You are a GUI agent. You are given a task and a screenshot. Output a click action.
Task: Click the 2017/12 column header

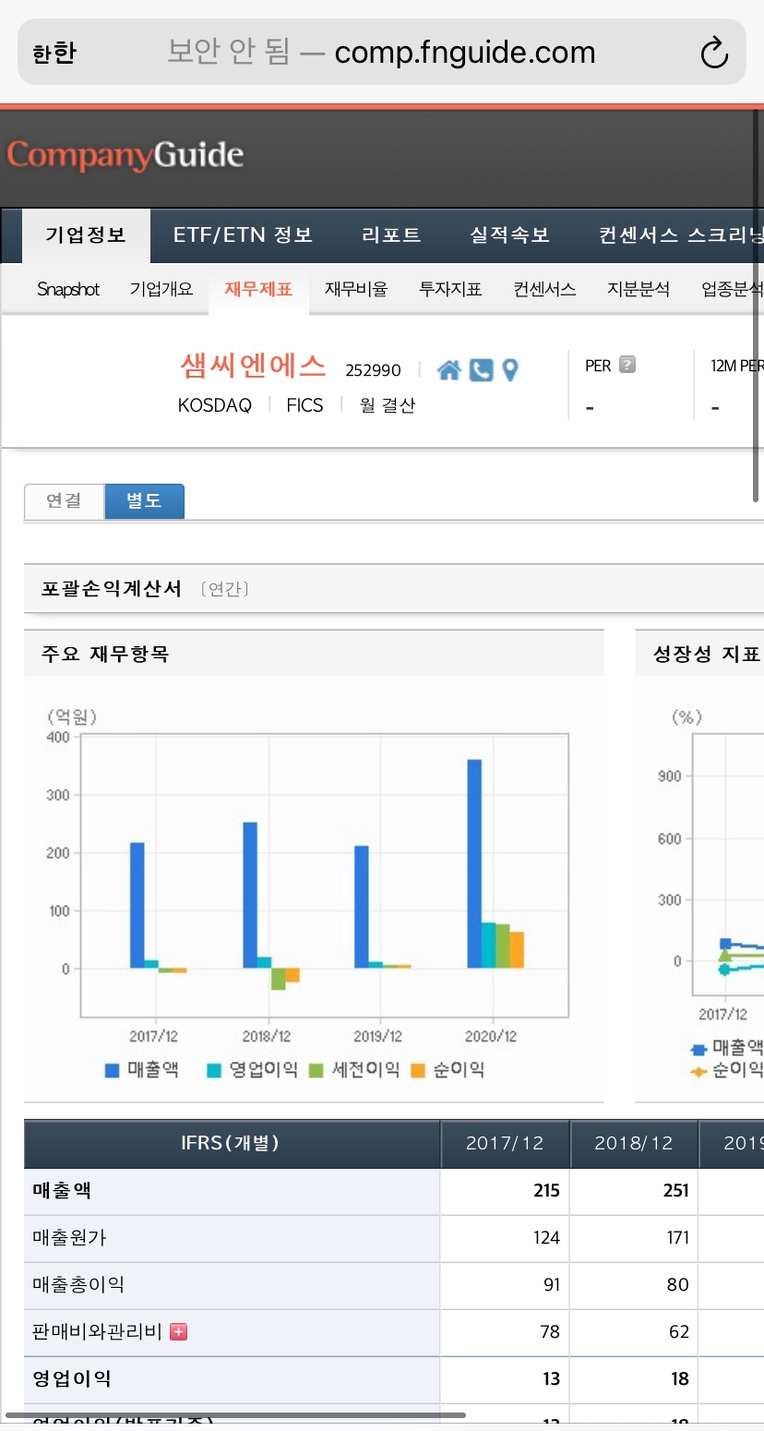505,1144
